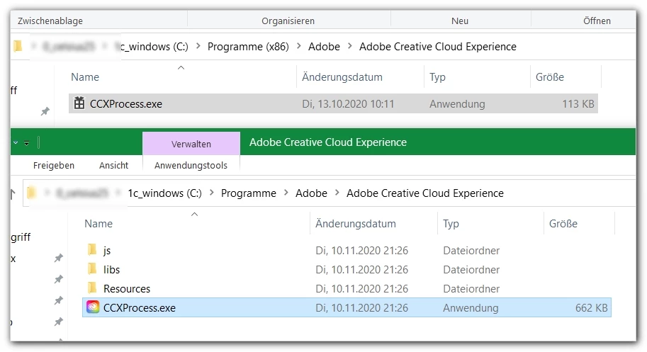
Task: Select the libs folder name
Action: tap(111, 270)
